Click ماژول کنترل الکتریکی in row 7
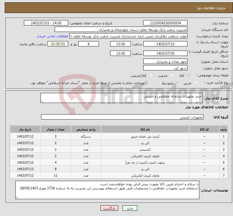Screen dimensions: 233x216 (145, 175)
